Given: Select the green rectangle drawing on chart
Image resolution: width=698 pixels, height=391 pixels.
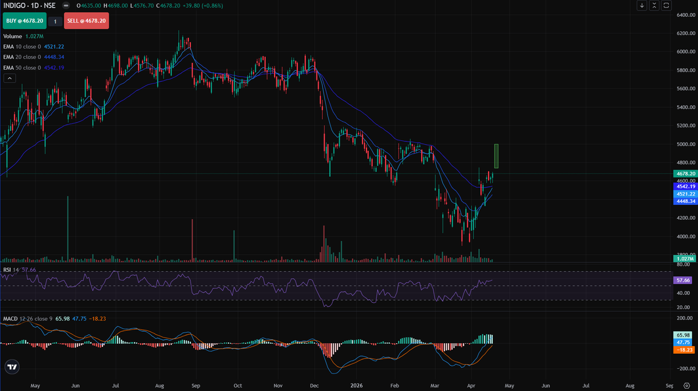Looking at the screenshot, I should coord(496,156).
